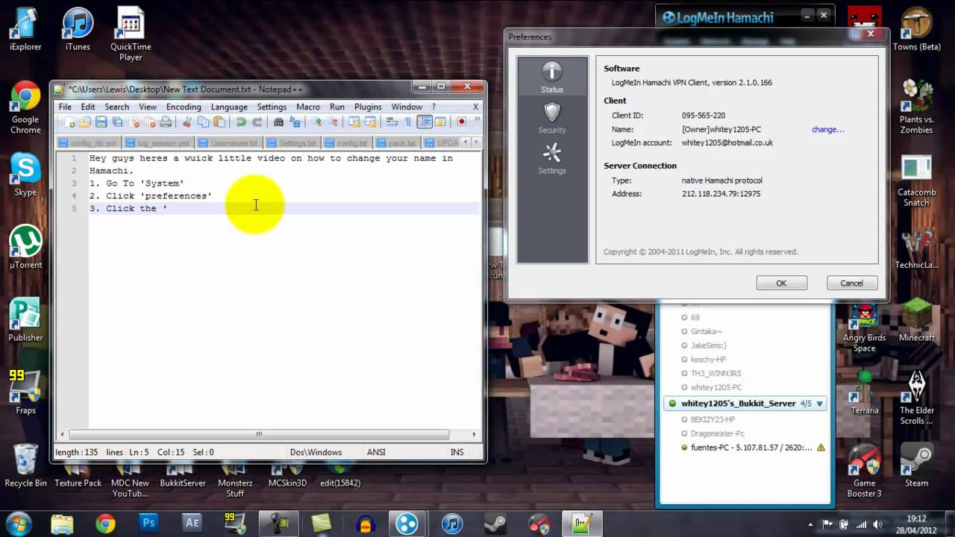
Task: Switch to the config_rtk.yml tab
Action: (88, 142)
